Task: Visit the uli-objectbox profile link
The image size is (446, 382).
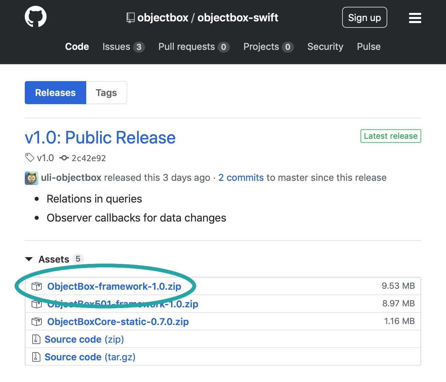Action: coord(71,177)
